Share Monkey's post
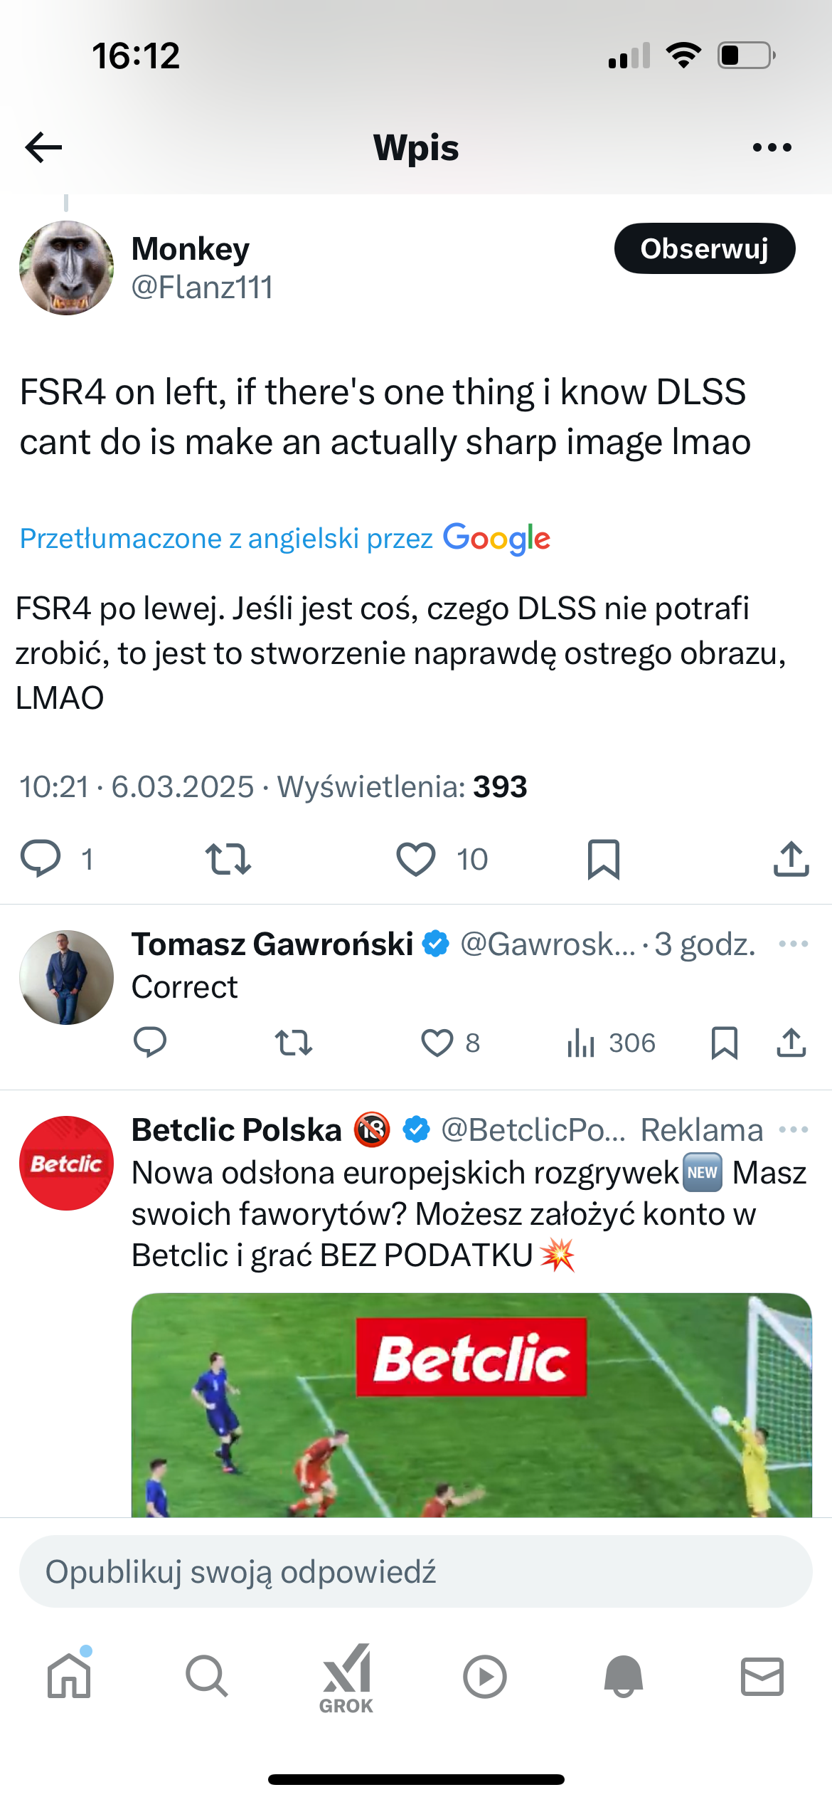Viewport: 832px width, 1802px height. coord(791,858)
